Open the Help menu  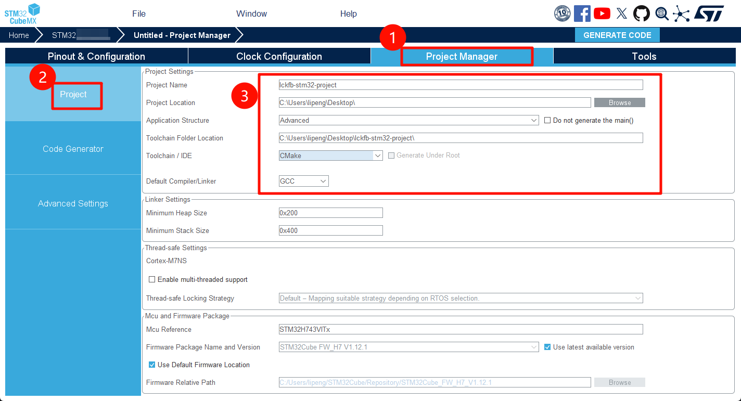pos(349,14)
